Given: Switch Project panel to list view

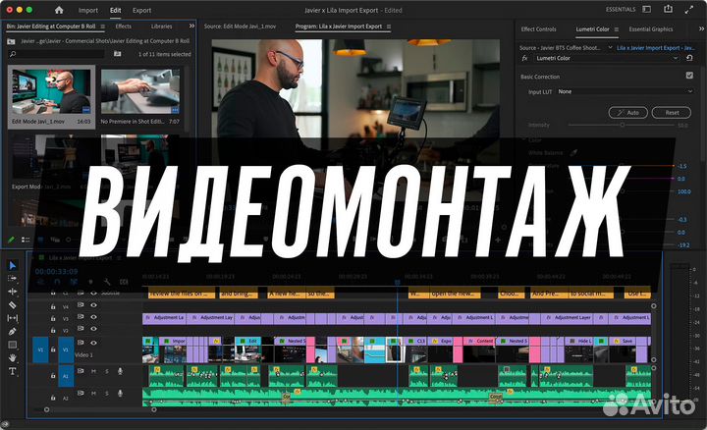Looking at the screenshot, I should pyautogui.click(x=26, y=240).
